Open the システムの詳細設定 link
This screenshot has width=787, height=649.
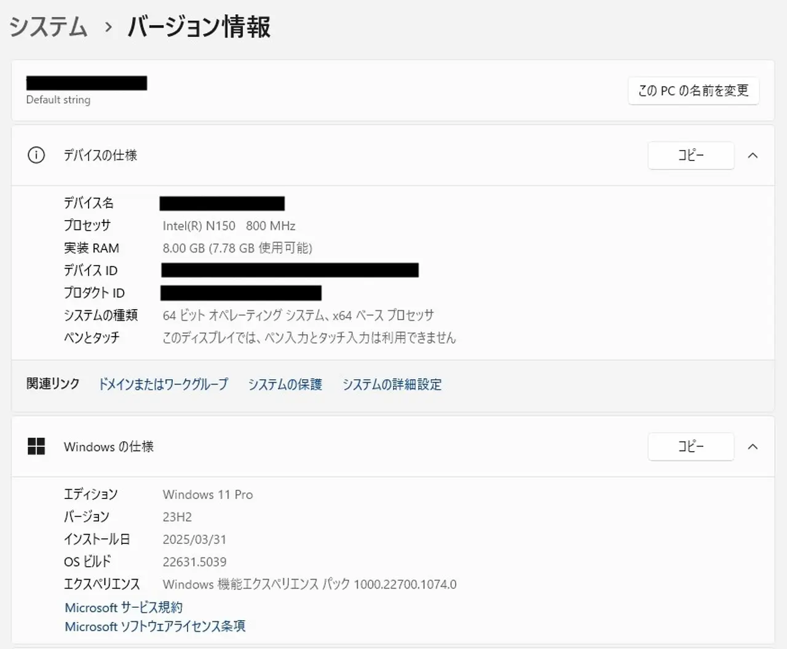[392, 385]
